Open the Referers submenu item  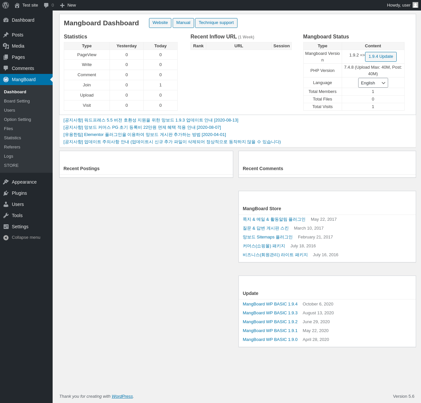coord(12,147)
